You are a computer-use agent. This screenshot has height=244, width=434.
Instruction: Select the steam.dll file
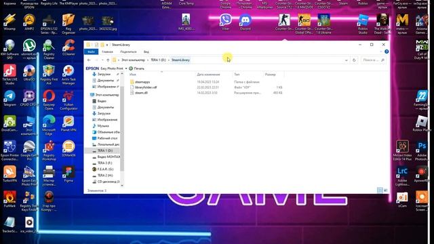pos(138,93)
